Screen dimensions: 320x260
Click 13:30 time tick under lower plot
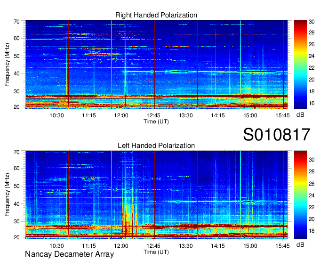point(186,246)
